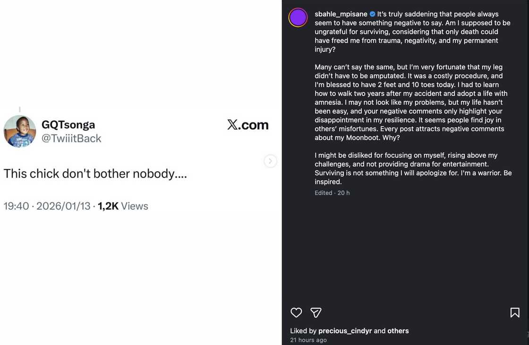The height and width of the screenshot is (345, 529).
Task: Click the 21 hours ago timestamp
Action: (308, 340)
